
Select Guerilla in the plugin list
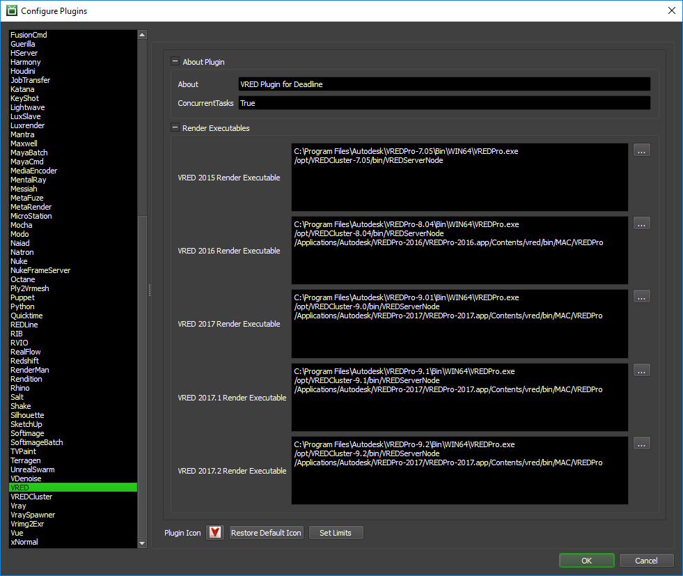click(73, 44)
